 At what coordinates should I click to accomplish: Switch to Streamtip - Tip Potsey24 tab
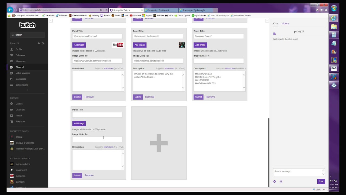[196, 10]
